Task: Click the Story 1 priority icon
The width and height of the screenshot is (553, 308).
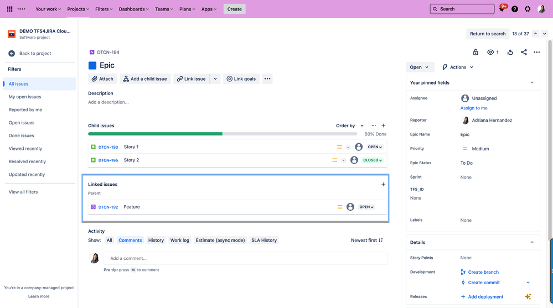Action: tap(339, 147)
